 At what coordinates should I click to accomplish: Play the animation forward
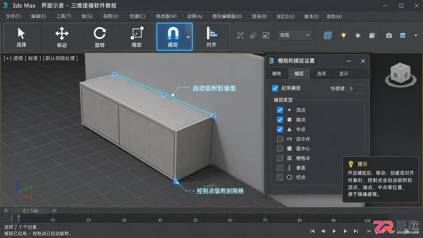click(x=334, y=231)
